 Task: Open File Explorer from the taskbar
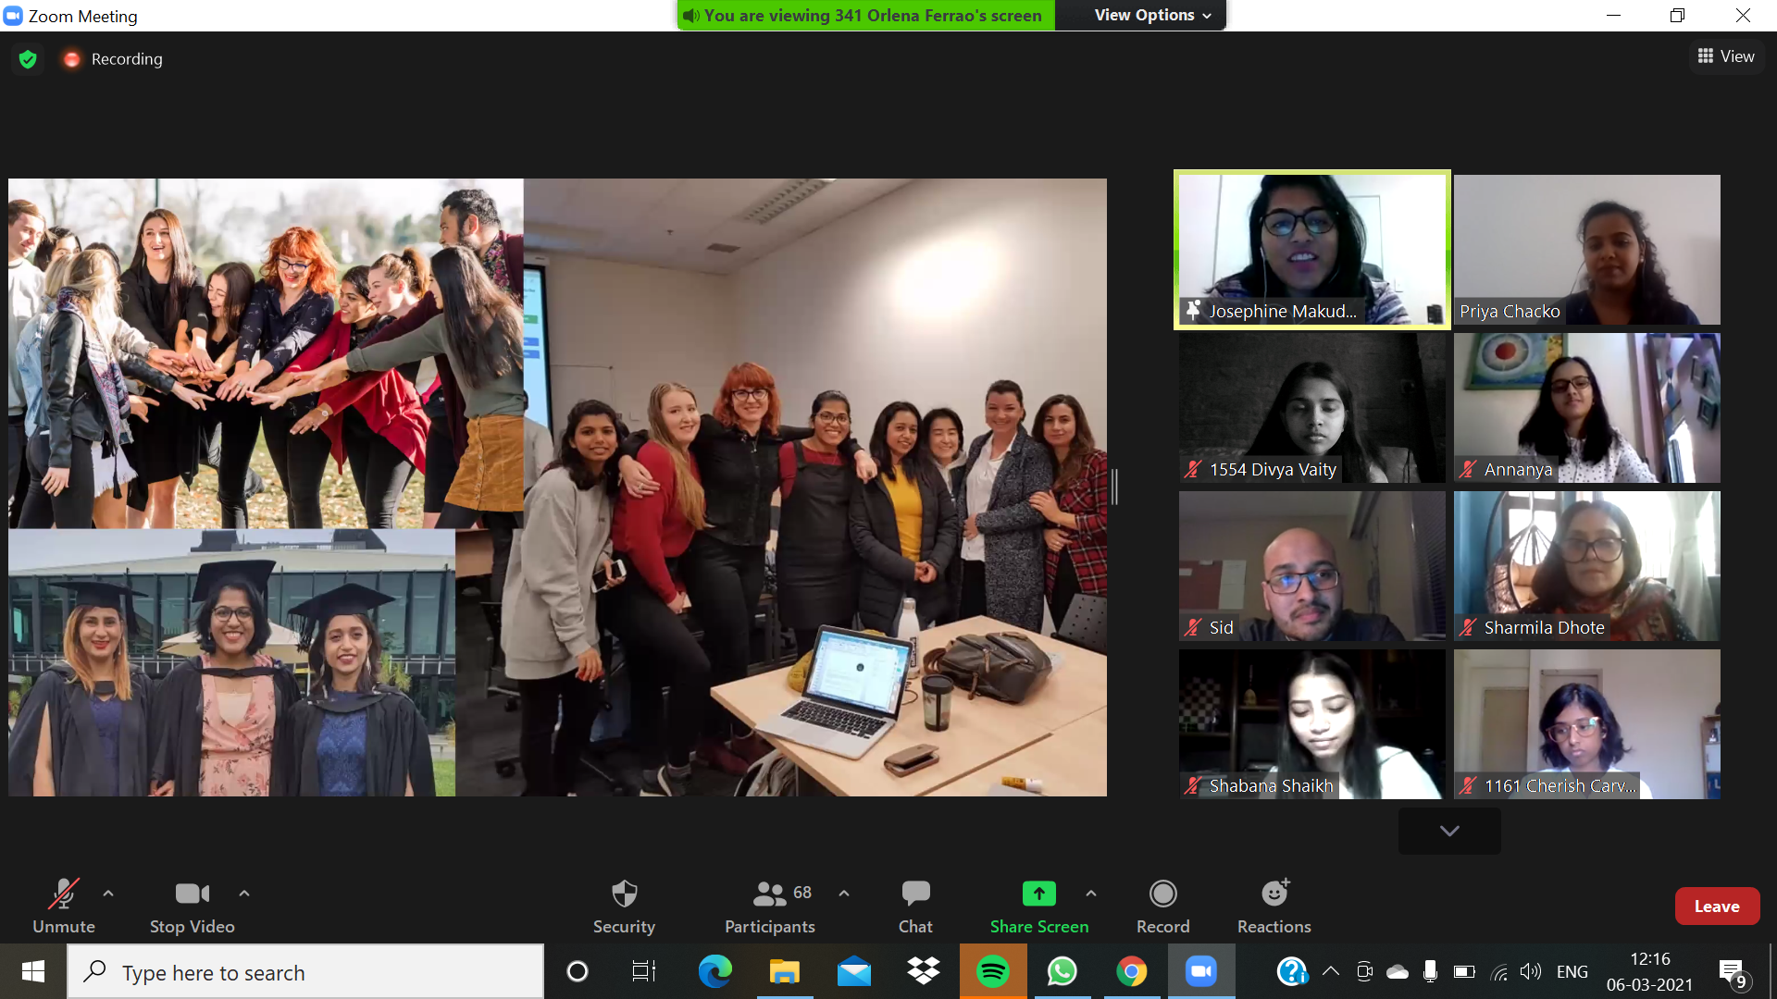coord(784,971)
